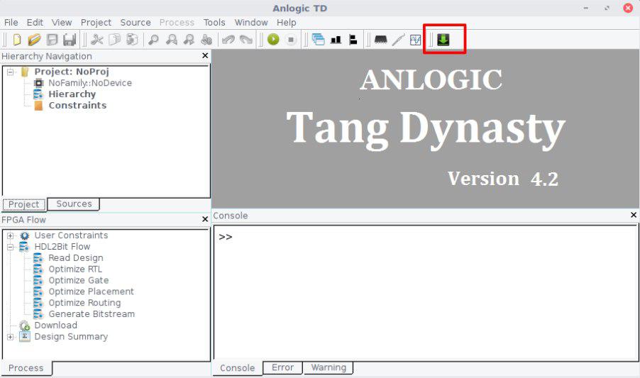Open the View menu
Screen dimensions: 640x378
62,23
